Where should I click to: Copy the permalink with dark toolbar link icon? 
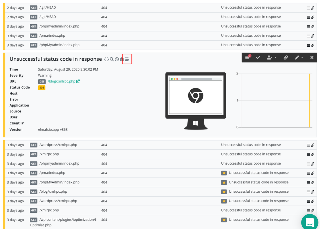pyautogui.click(x=286, y=58)
